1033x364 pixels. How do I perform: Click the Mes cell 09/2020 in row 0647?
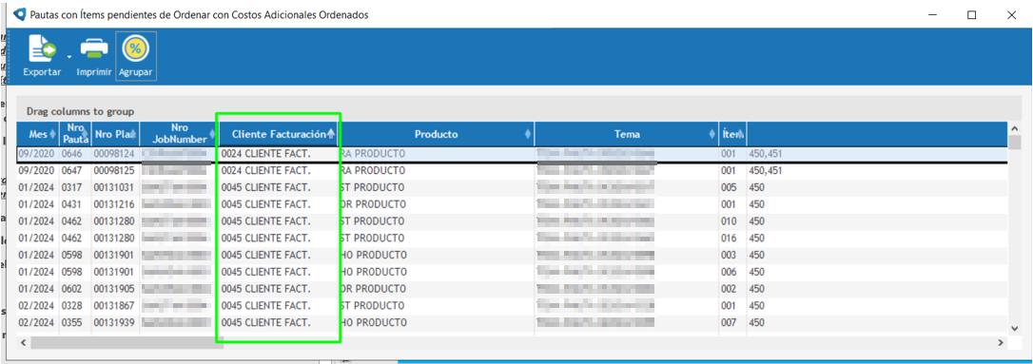37,170
